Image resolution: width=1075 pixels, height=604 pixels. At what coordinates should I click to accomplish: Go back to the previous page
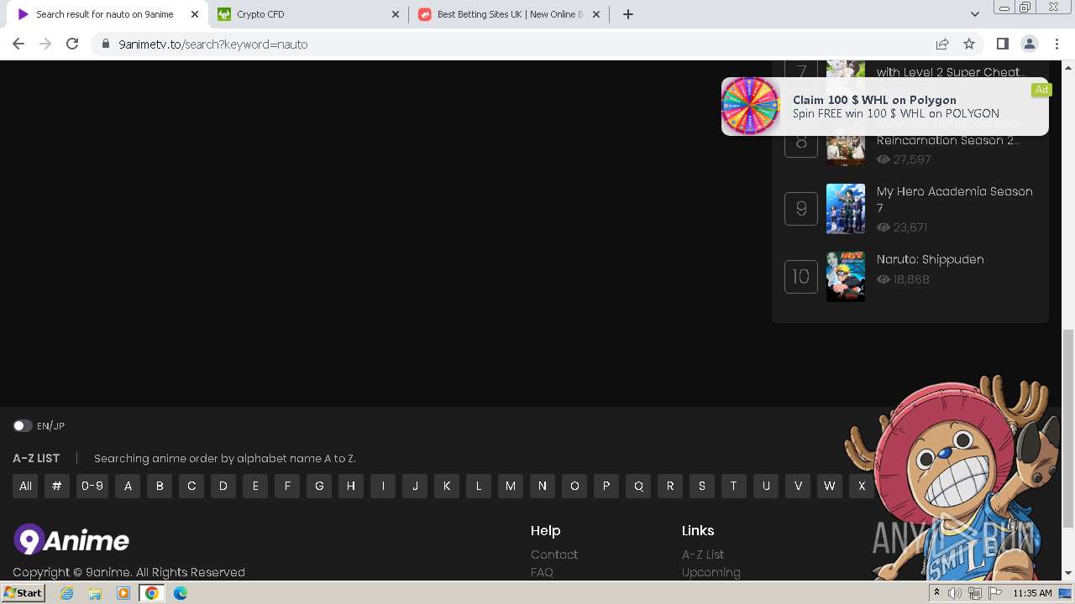pyautogui.click(x=18, y=44)
